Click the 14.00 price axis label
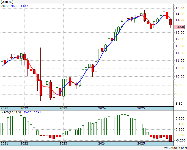 point(180,20)
